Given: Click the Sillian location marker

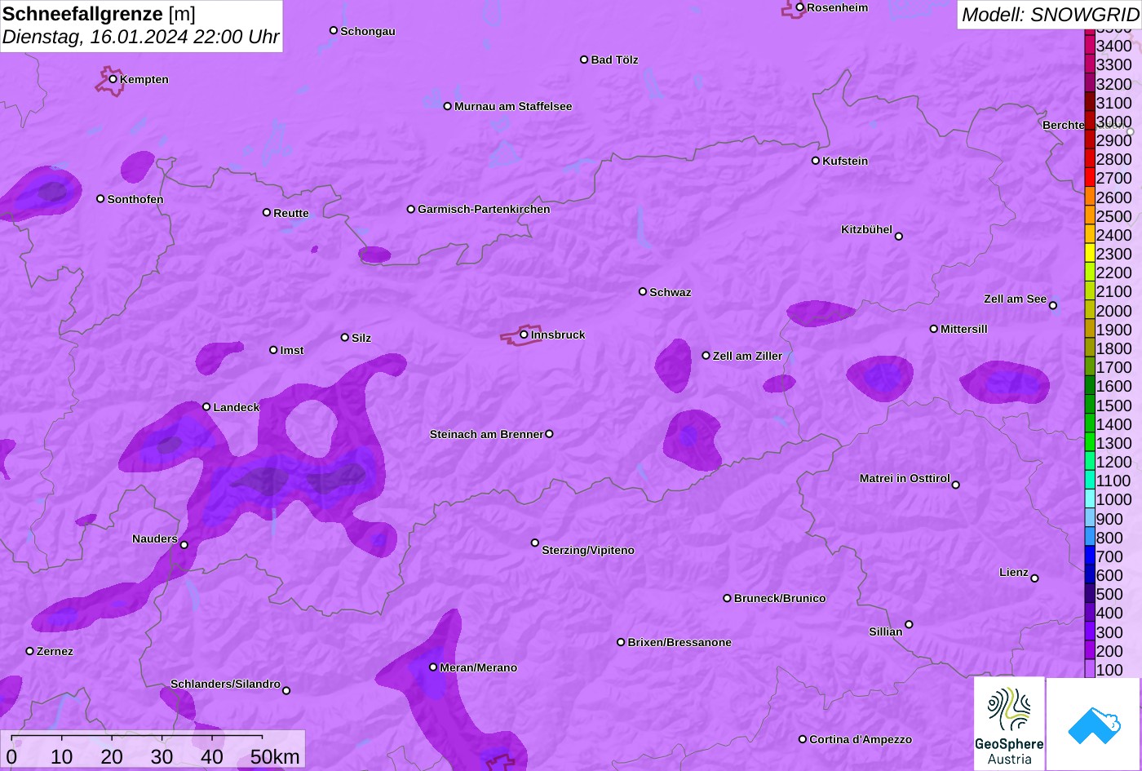Looking at the screenshot, I should (x=909, y=625).
